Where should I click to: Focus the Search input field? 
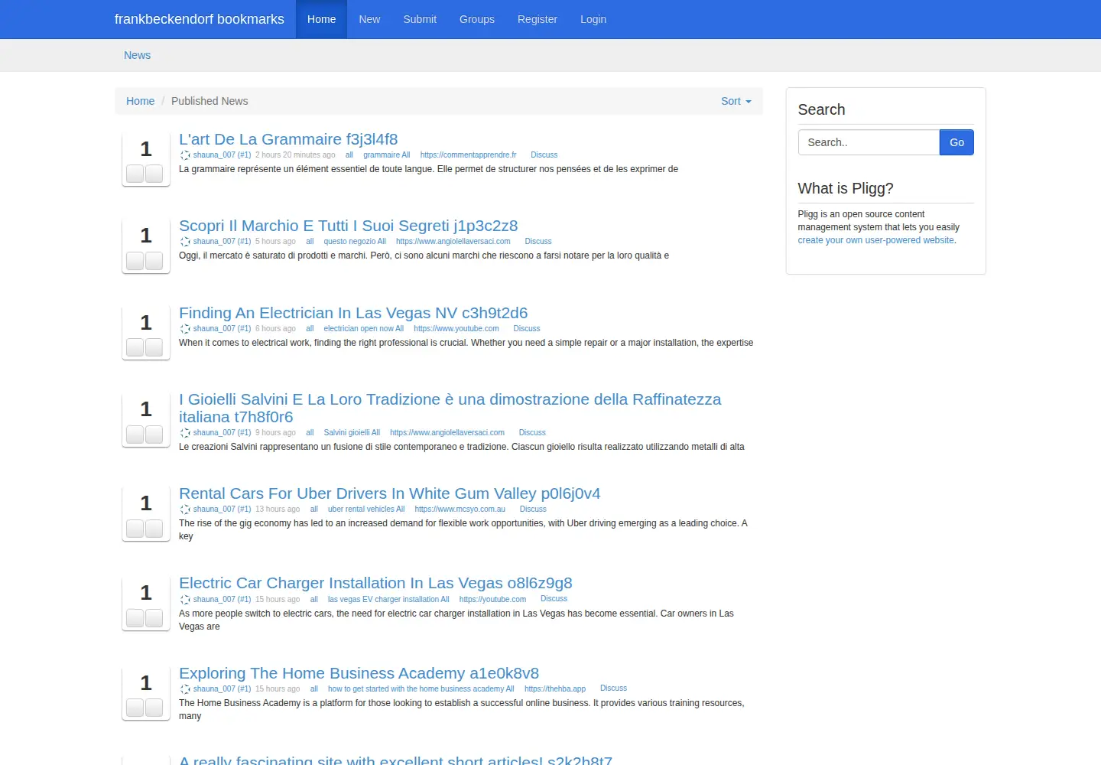869,142
